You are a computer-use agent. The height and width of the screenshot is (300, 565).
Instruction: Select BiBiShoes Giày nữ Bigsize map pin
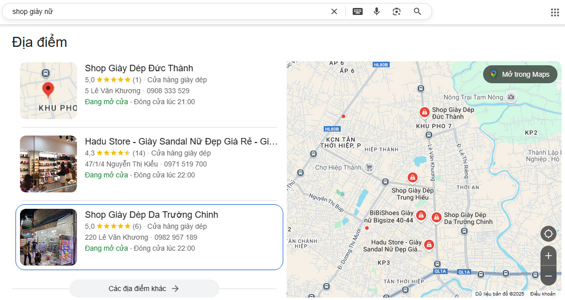[x=421, y=216]
